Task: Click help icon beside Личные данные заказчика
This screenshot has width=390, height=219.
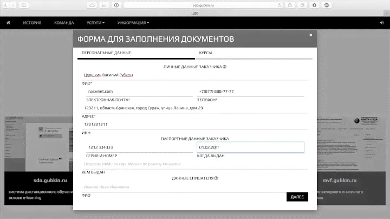Action: point(224,67)
